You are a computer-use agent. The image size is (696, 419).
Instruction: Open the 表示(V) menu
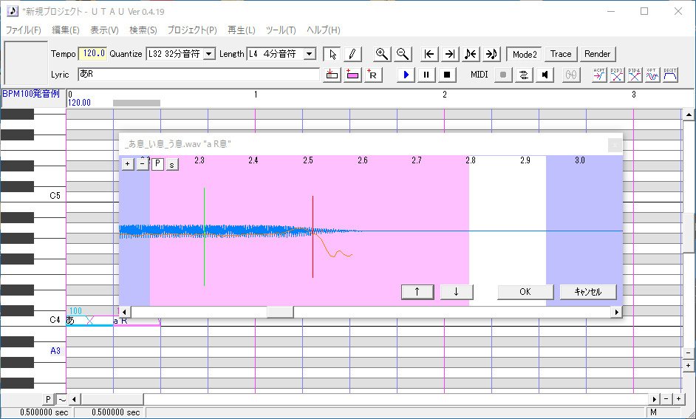click(104, 30)
